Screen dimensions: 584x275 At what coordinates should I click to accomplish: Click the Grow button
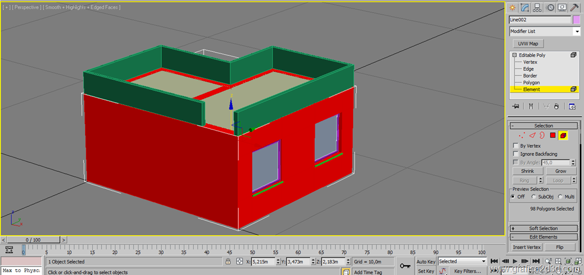click(561, 171)
